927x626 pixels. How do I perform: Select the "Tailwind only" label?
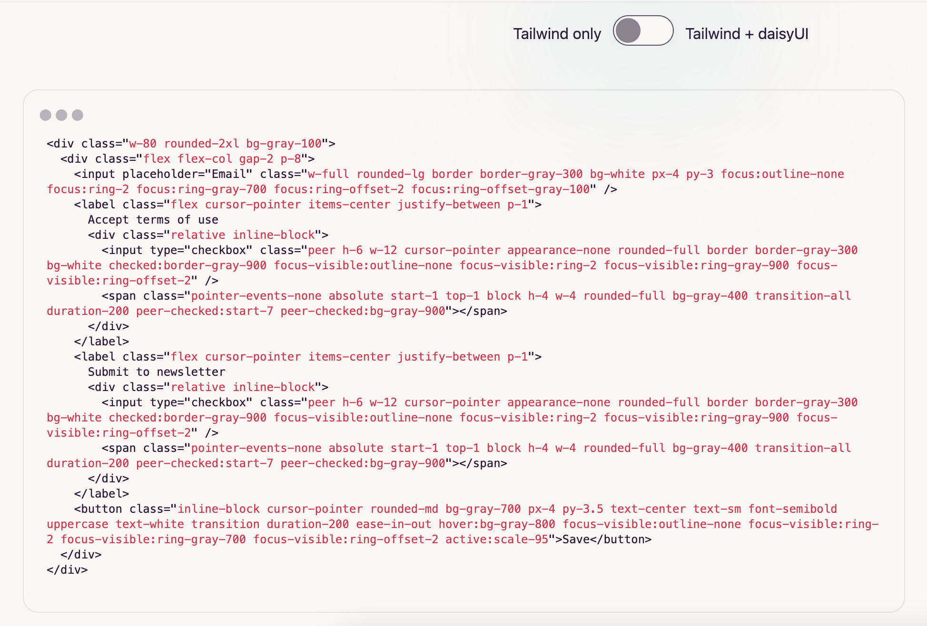click(x=557, y=33)
